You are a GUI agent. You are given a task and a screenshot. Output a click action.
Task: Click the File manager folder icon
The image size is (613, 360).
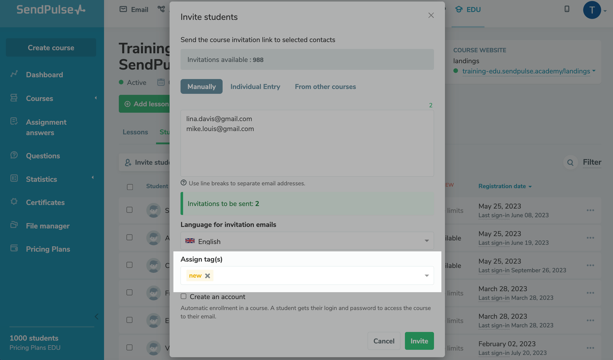14,225
